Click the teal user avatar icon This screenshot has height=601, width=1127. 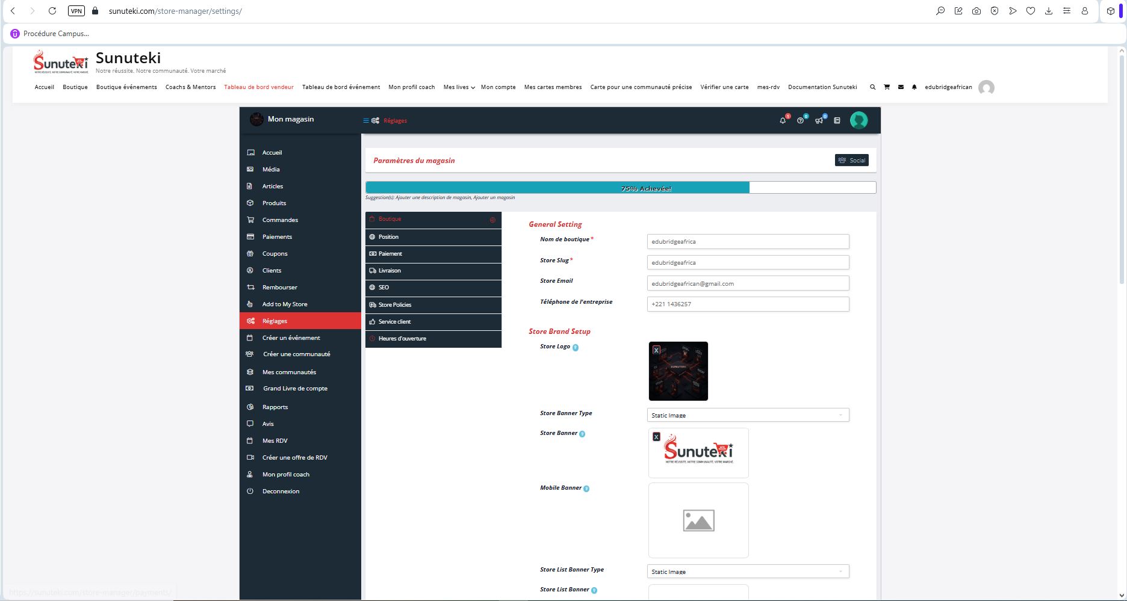(x=858, y=120)
